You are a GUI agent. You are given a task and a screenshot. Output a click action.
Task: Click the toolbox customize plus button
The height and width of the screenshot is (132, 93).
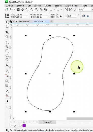click(7, 107)
